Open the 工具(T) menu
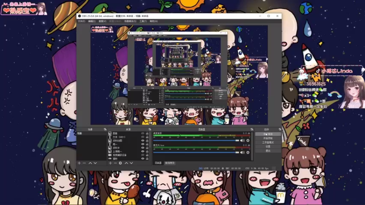The width and height of the screenshot is (365, 205). tap(143, 21)
